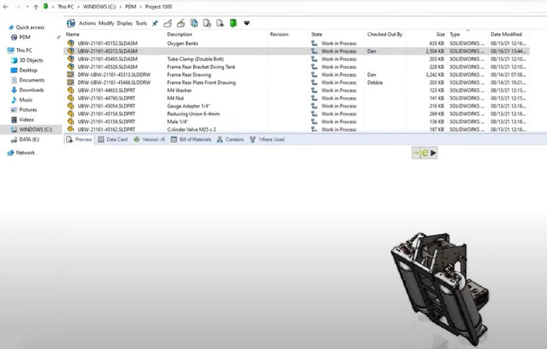Select This PC in navigation pane
This screenshot has height=349, width=547.
[24, 50]
